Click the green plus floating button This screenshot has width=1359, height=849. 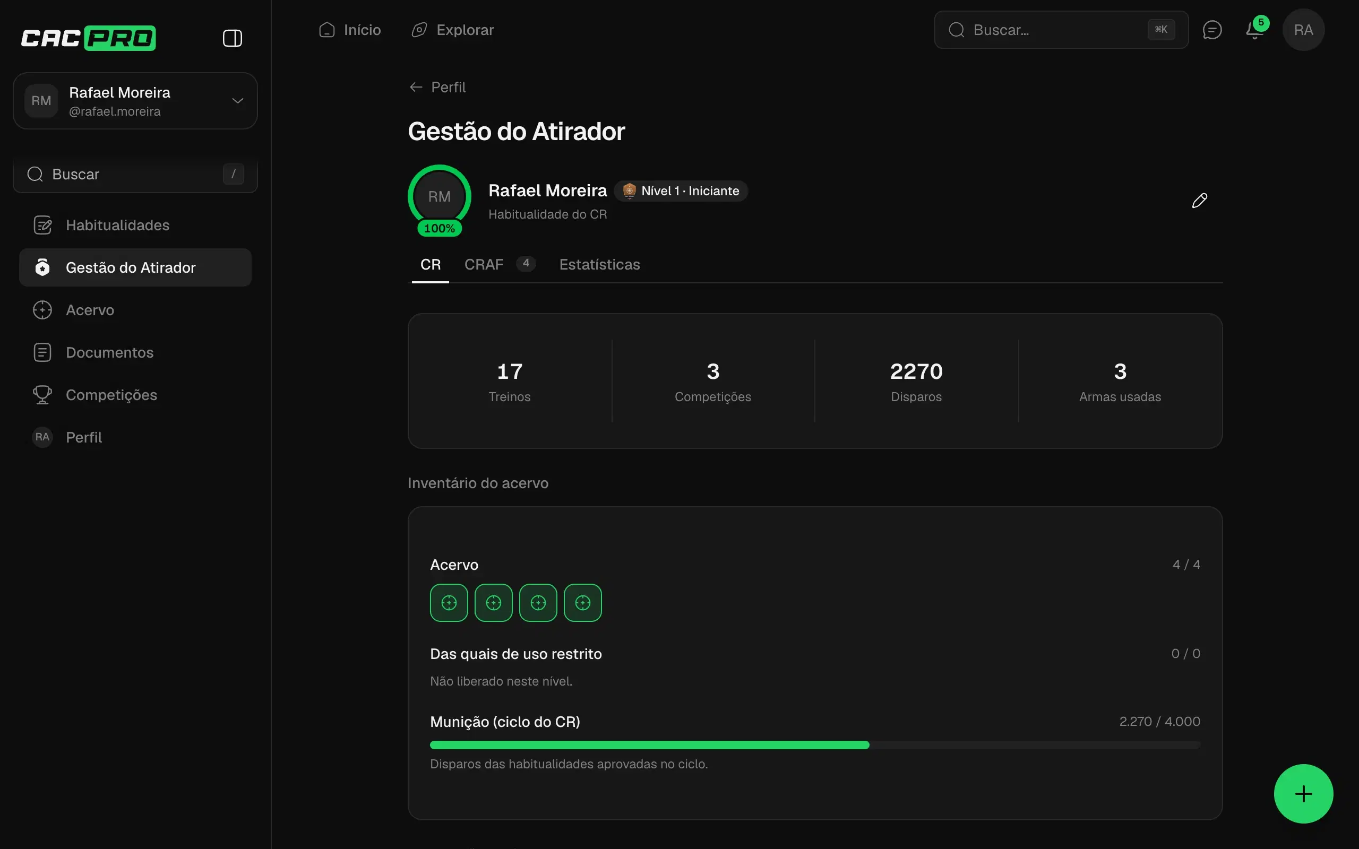pyautogui.click(x=1303, y=793)
